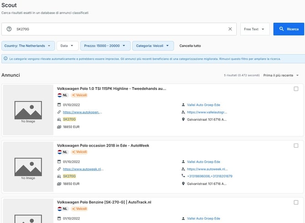The height and width of the screenshot is (223, 305).
Task: Click the Veicoli category tag on first listing
Action: 79,95
